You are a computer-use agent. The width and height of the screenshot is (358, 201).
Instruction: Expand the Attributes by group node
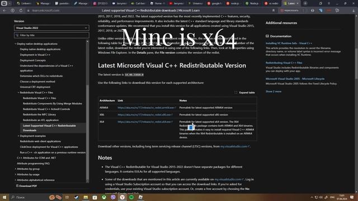pos(16,169)
